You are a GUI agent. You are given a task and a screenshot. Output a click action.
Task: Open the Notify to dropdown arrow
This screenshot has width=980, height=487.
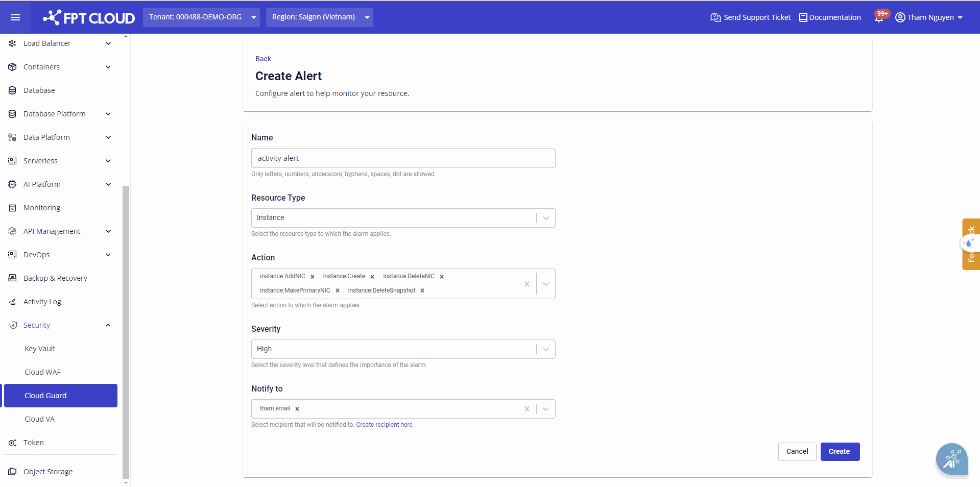tap(546, 409)
